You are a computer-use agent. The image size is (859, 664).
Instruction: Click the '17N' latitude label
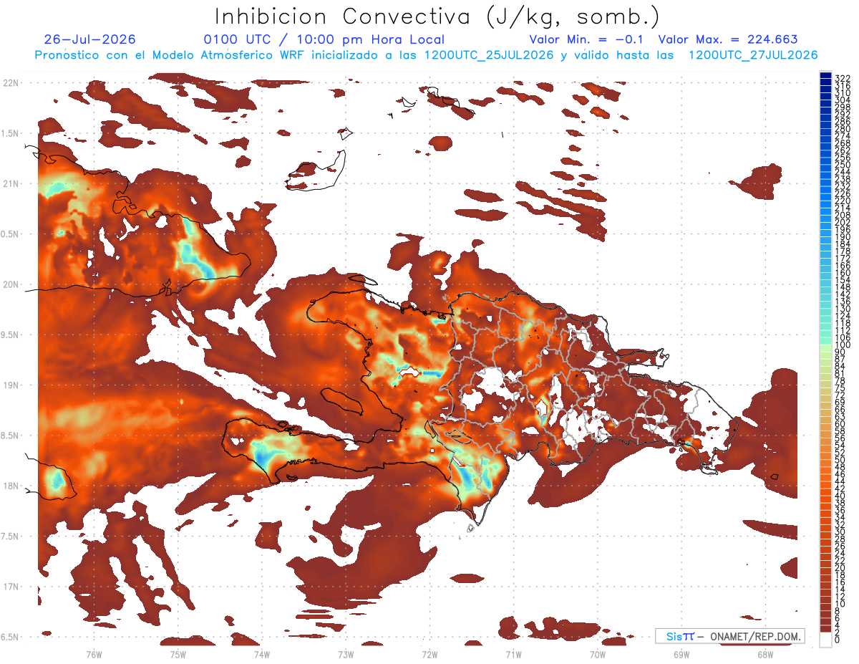pos(11,587)
